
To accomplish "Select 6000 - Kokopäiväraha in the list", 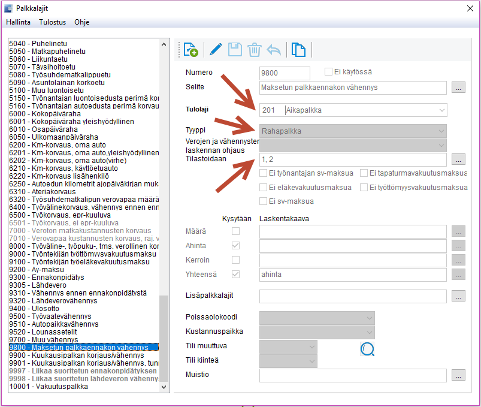I will 84,113.
